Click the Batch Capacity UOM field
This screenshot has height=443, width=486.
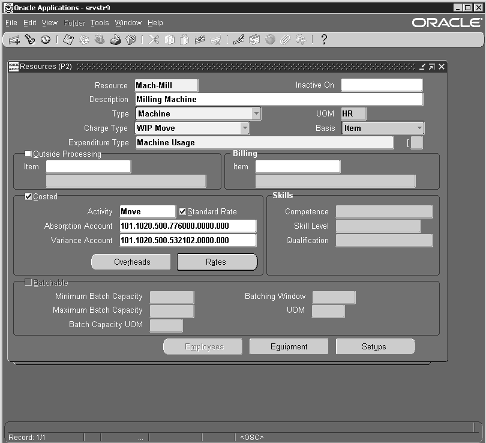point(166,326)
